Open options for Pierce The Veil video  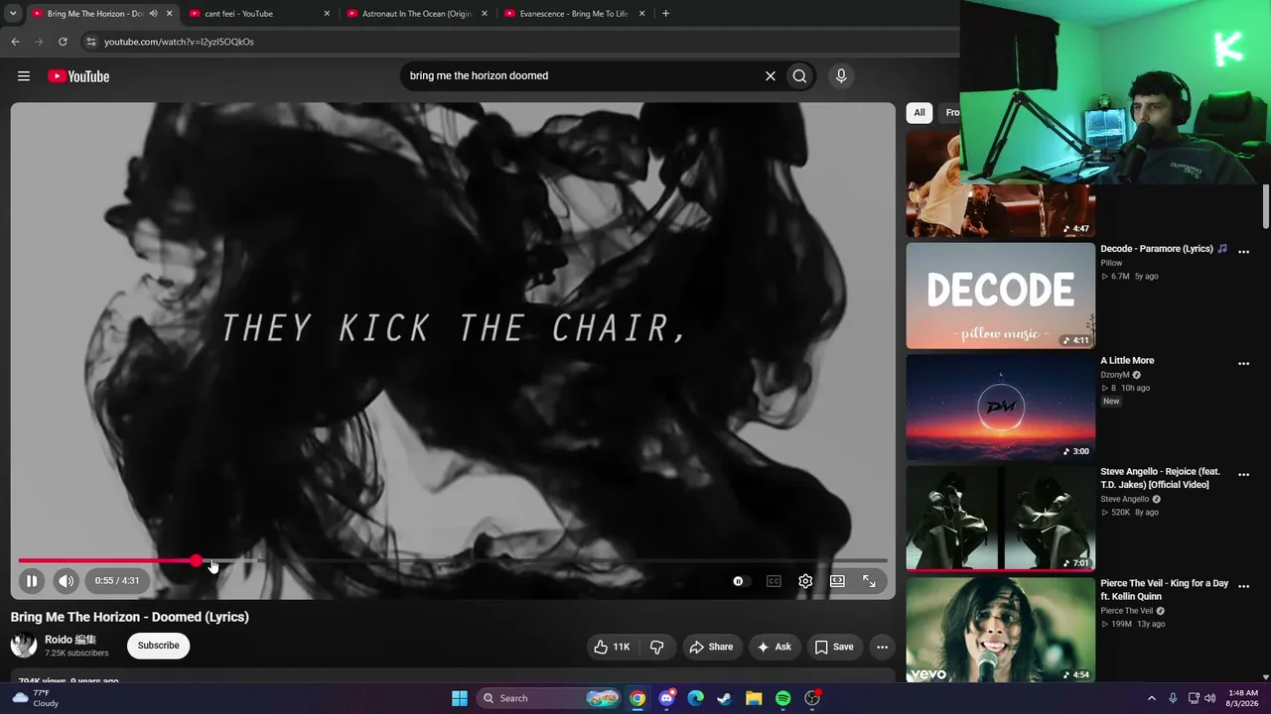(x=1243, y=587)
